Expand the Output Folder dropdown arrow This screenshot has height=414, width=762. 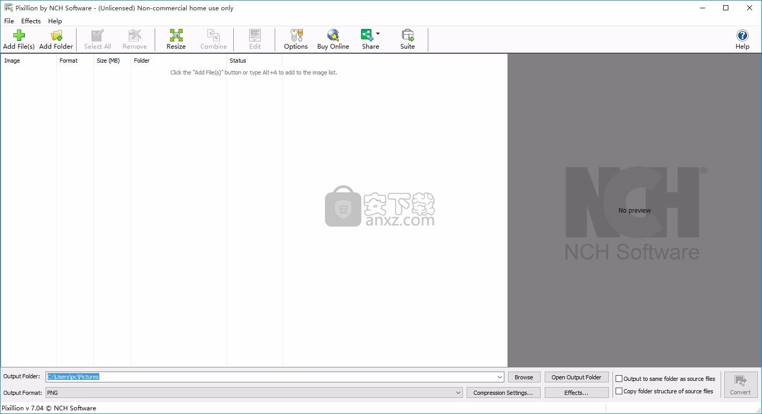click(500, 377)
